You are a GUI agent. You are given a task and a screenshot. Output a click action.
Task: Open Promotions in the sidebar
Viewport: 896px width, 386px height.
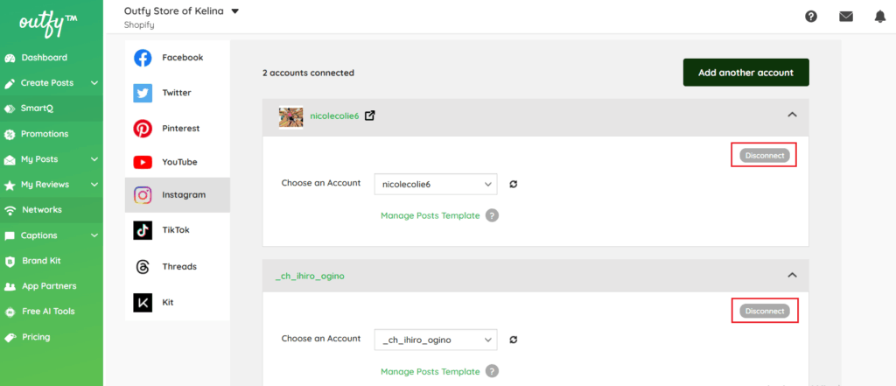coord(44,134)
